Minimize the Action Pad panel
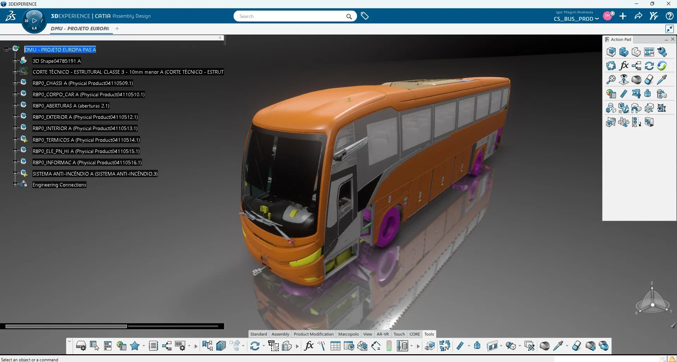This screenshot has width=677, height=362. 666,39
